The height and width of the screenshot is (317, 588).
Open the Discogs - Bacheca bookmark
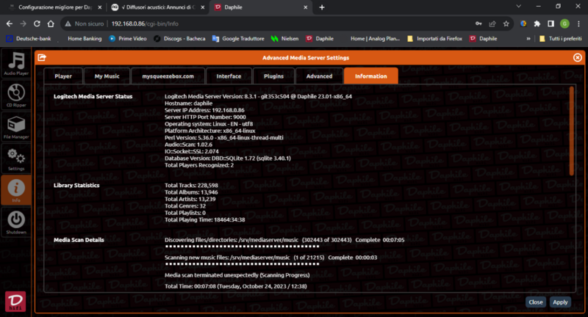tap(182, 38)
